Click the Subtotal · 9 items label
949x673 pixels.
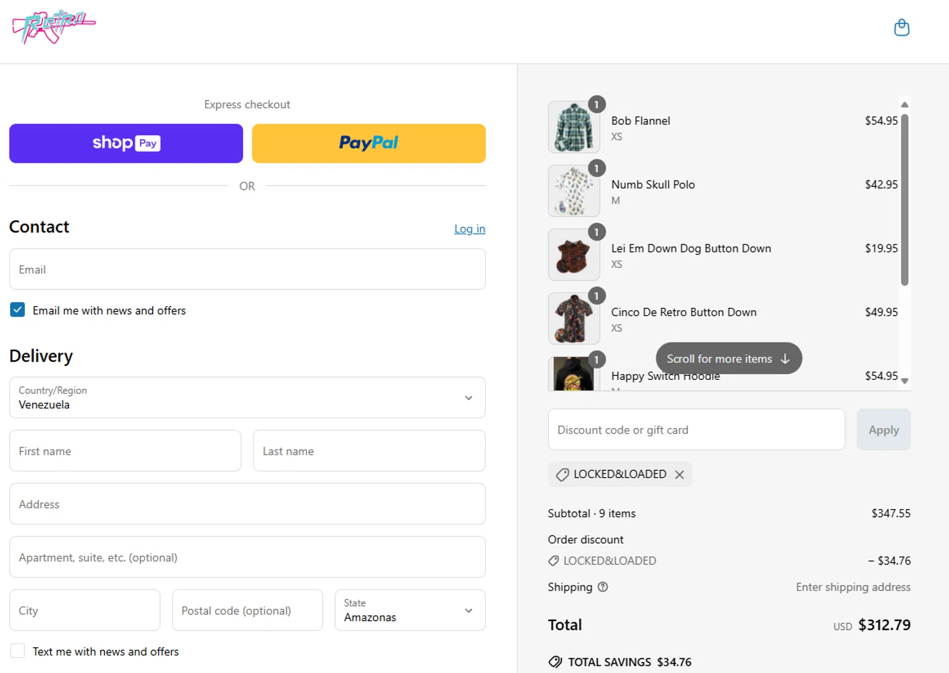point(592,513)
